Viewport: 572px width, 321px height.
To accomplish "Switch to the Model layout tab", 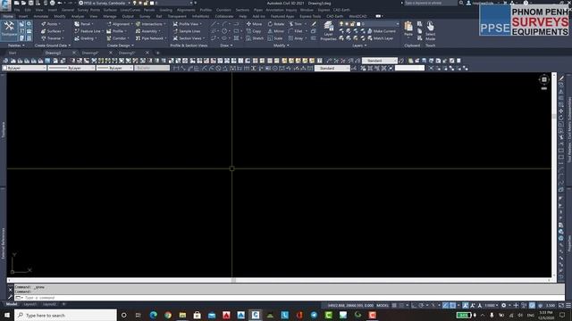I will 12,304.
